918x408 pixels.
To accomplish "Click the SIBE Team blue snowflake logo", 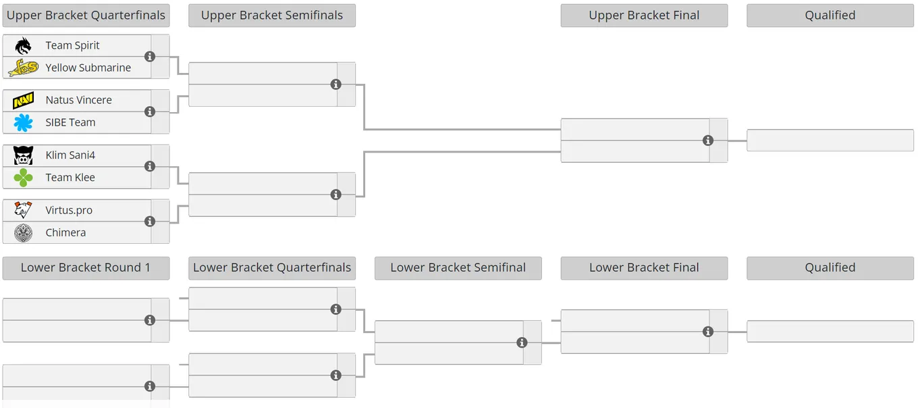I will point(23,122).
